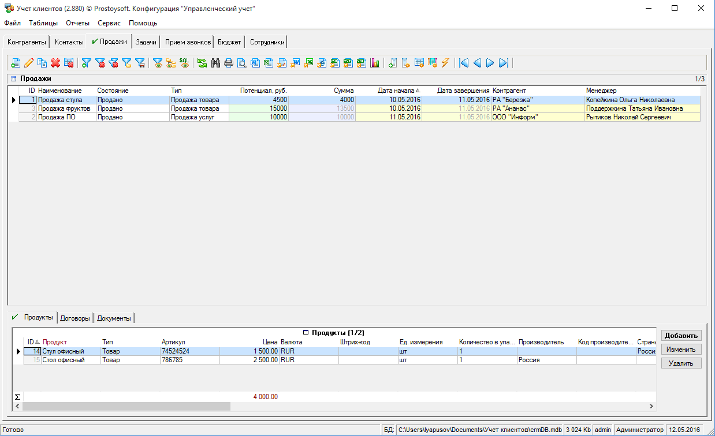Collapse the Продажи table panel header icon
Screen dimensions: 715x436
pos(13,78)
